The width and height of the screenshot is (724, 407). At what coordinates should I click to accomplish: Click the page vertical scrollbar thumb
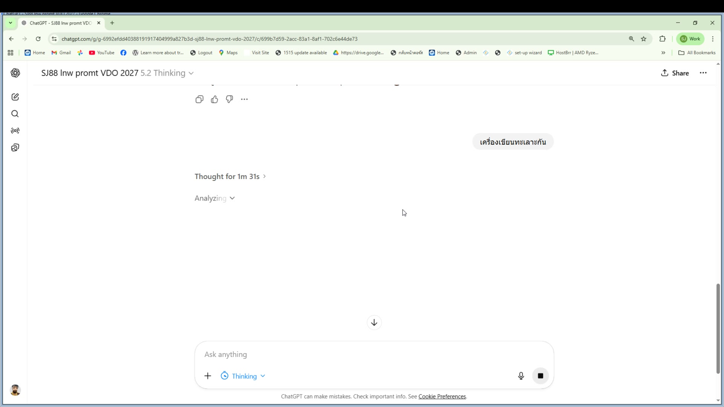(718, 328)
